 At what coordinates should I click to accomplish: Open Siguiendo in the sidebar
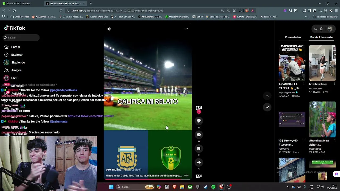14,63
